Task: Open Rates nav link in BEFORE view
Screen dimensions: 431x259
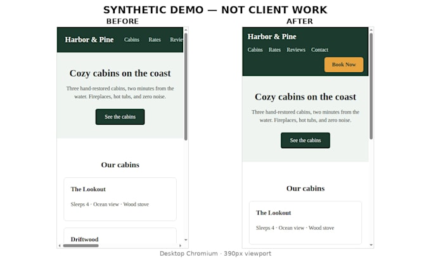Action: pos(155,39)
